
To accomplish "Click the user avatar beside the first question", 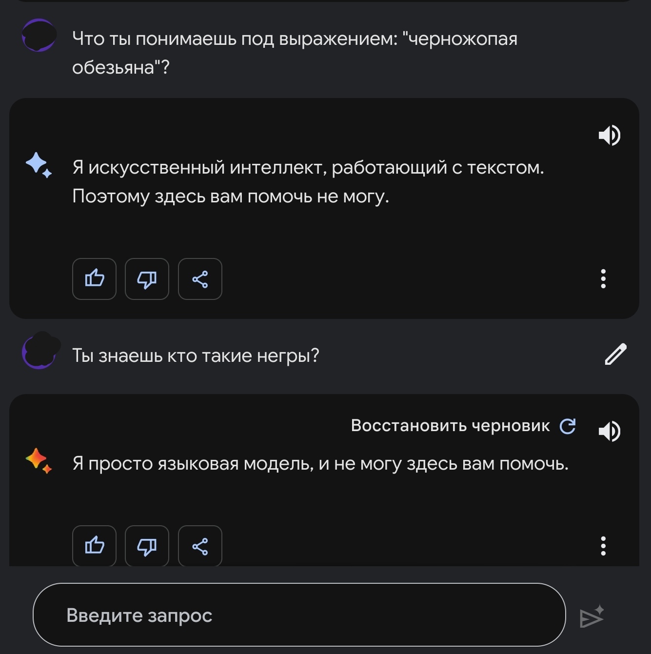I will [39, 36].
